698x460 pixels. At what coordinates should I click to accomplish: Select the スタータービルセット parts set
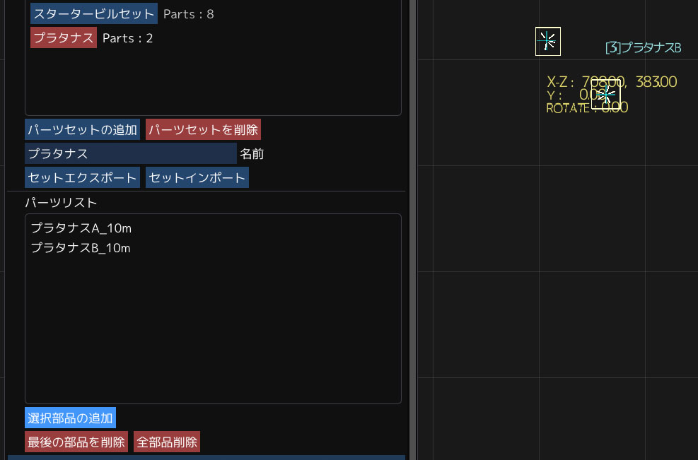coord(93,14)
